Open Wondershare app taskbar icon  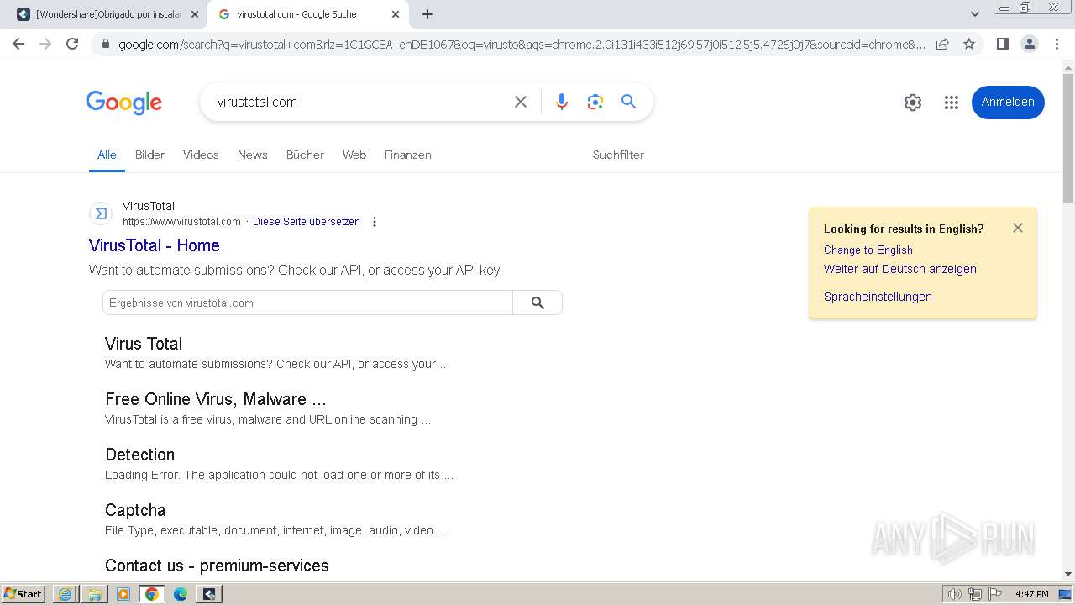click(x=209, y=594)
